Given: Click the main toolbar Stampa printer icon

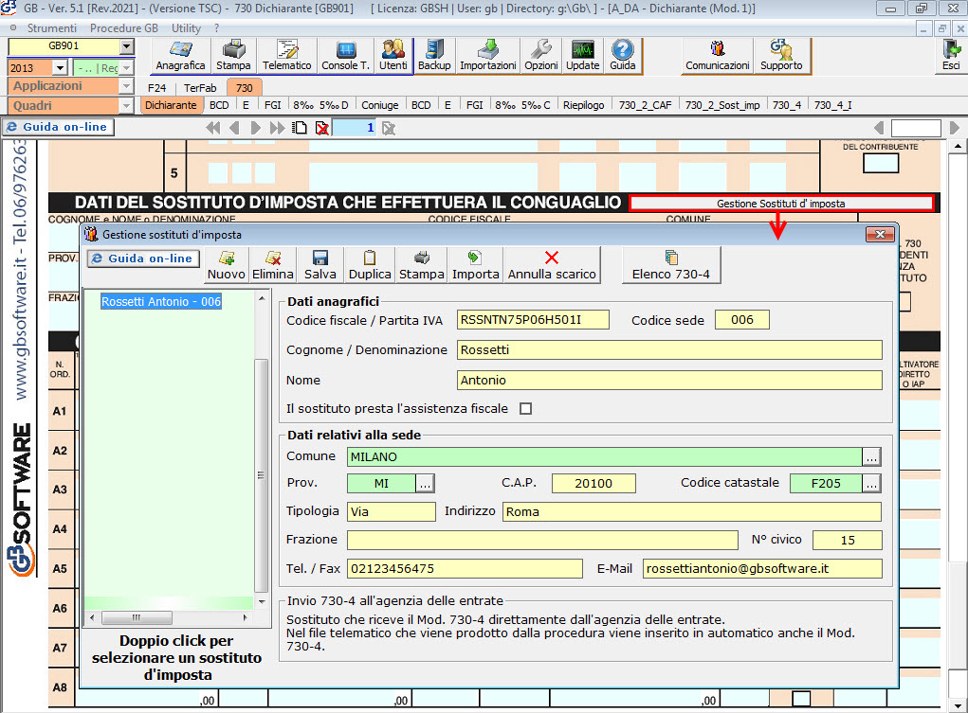Looking at the screenshot, I should coord(233,56).
